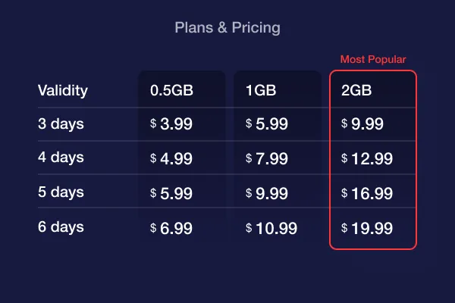Select the 6 days validity row label
Viewport: 455px width, 303px height.
point(61,227)
